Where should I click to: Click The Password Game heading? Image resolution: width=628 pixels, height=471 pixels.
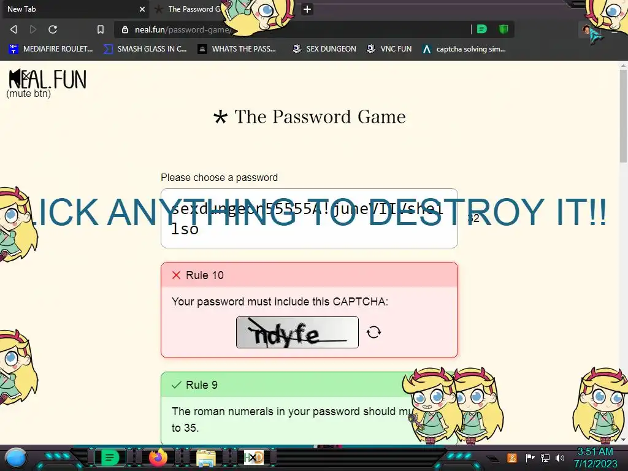[x=309, y=117]
